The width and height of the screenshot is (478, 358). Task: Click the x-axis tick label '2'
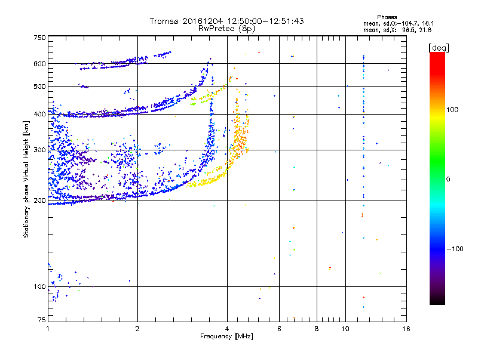click(x=137, y=329)
